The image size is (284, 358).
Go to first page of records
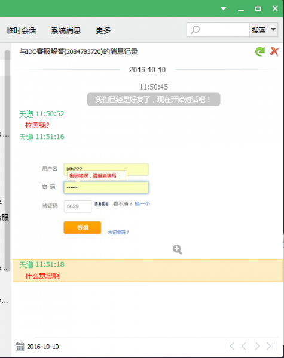231,346
